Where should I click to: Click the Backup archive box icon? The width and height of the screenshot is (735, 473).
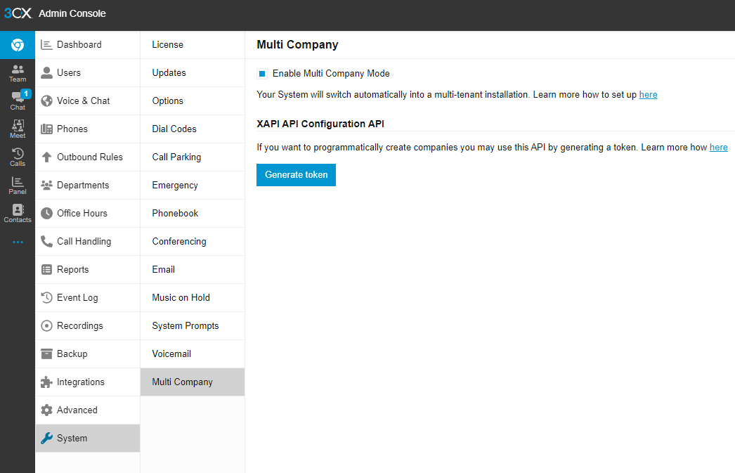click(x=46, y=354)
